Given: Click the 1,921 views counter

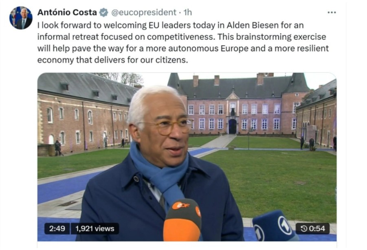Looking at the screenshot, I should point(95,228).
